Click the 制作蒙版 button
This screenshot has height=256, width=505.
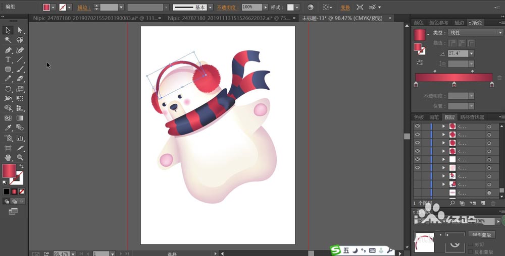coord(481,234)
